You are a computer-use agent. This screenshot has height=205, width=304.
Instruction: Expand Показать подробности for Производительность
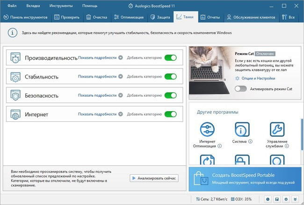(x=100, y=58)
